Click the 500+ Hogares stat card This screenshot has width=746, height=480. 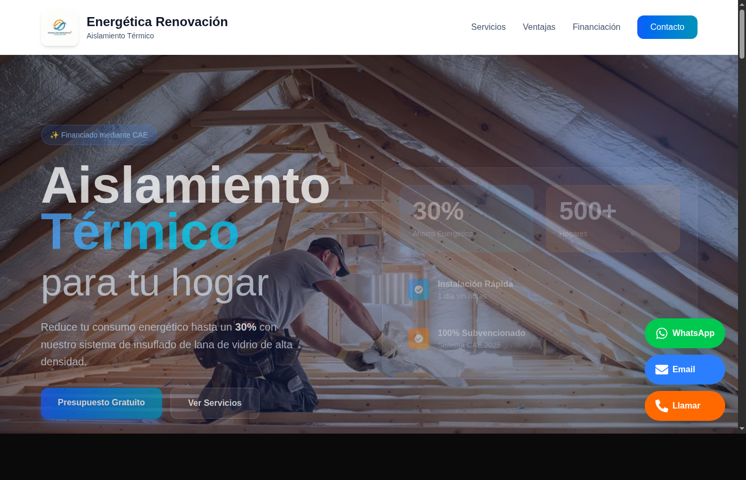click(613, 219)
